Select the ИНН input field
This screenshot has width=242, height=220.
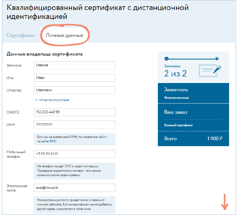(x=74, y=125)
